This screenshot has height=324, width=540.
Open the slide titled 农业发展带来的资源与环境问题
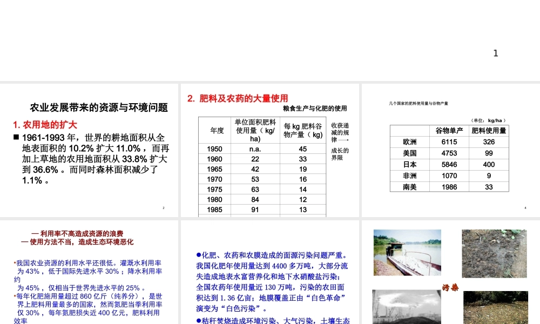89,151
